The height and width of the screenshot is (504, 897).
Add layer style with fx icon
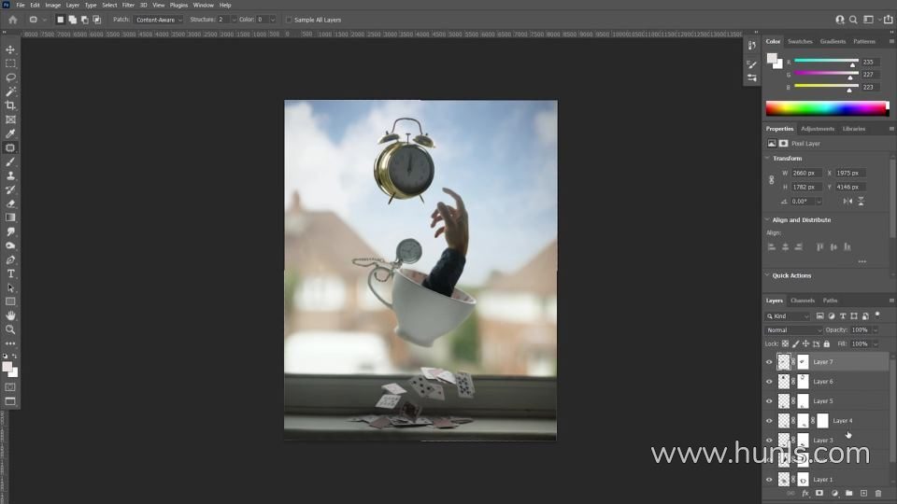click(x=804, y=493)
